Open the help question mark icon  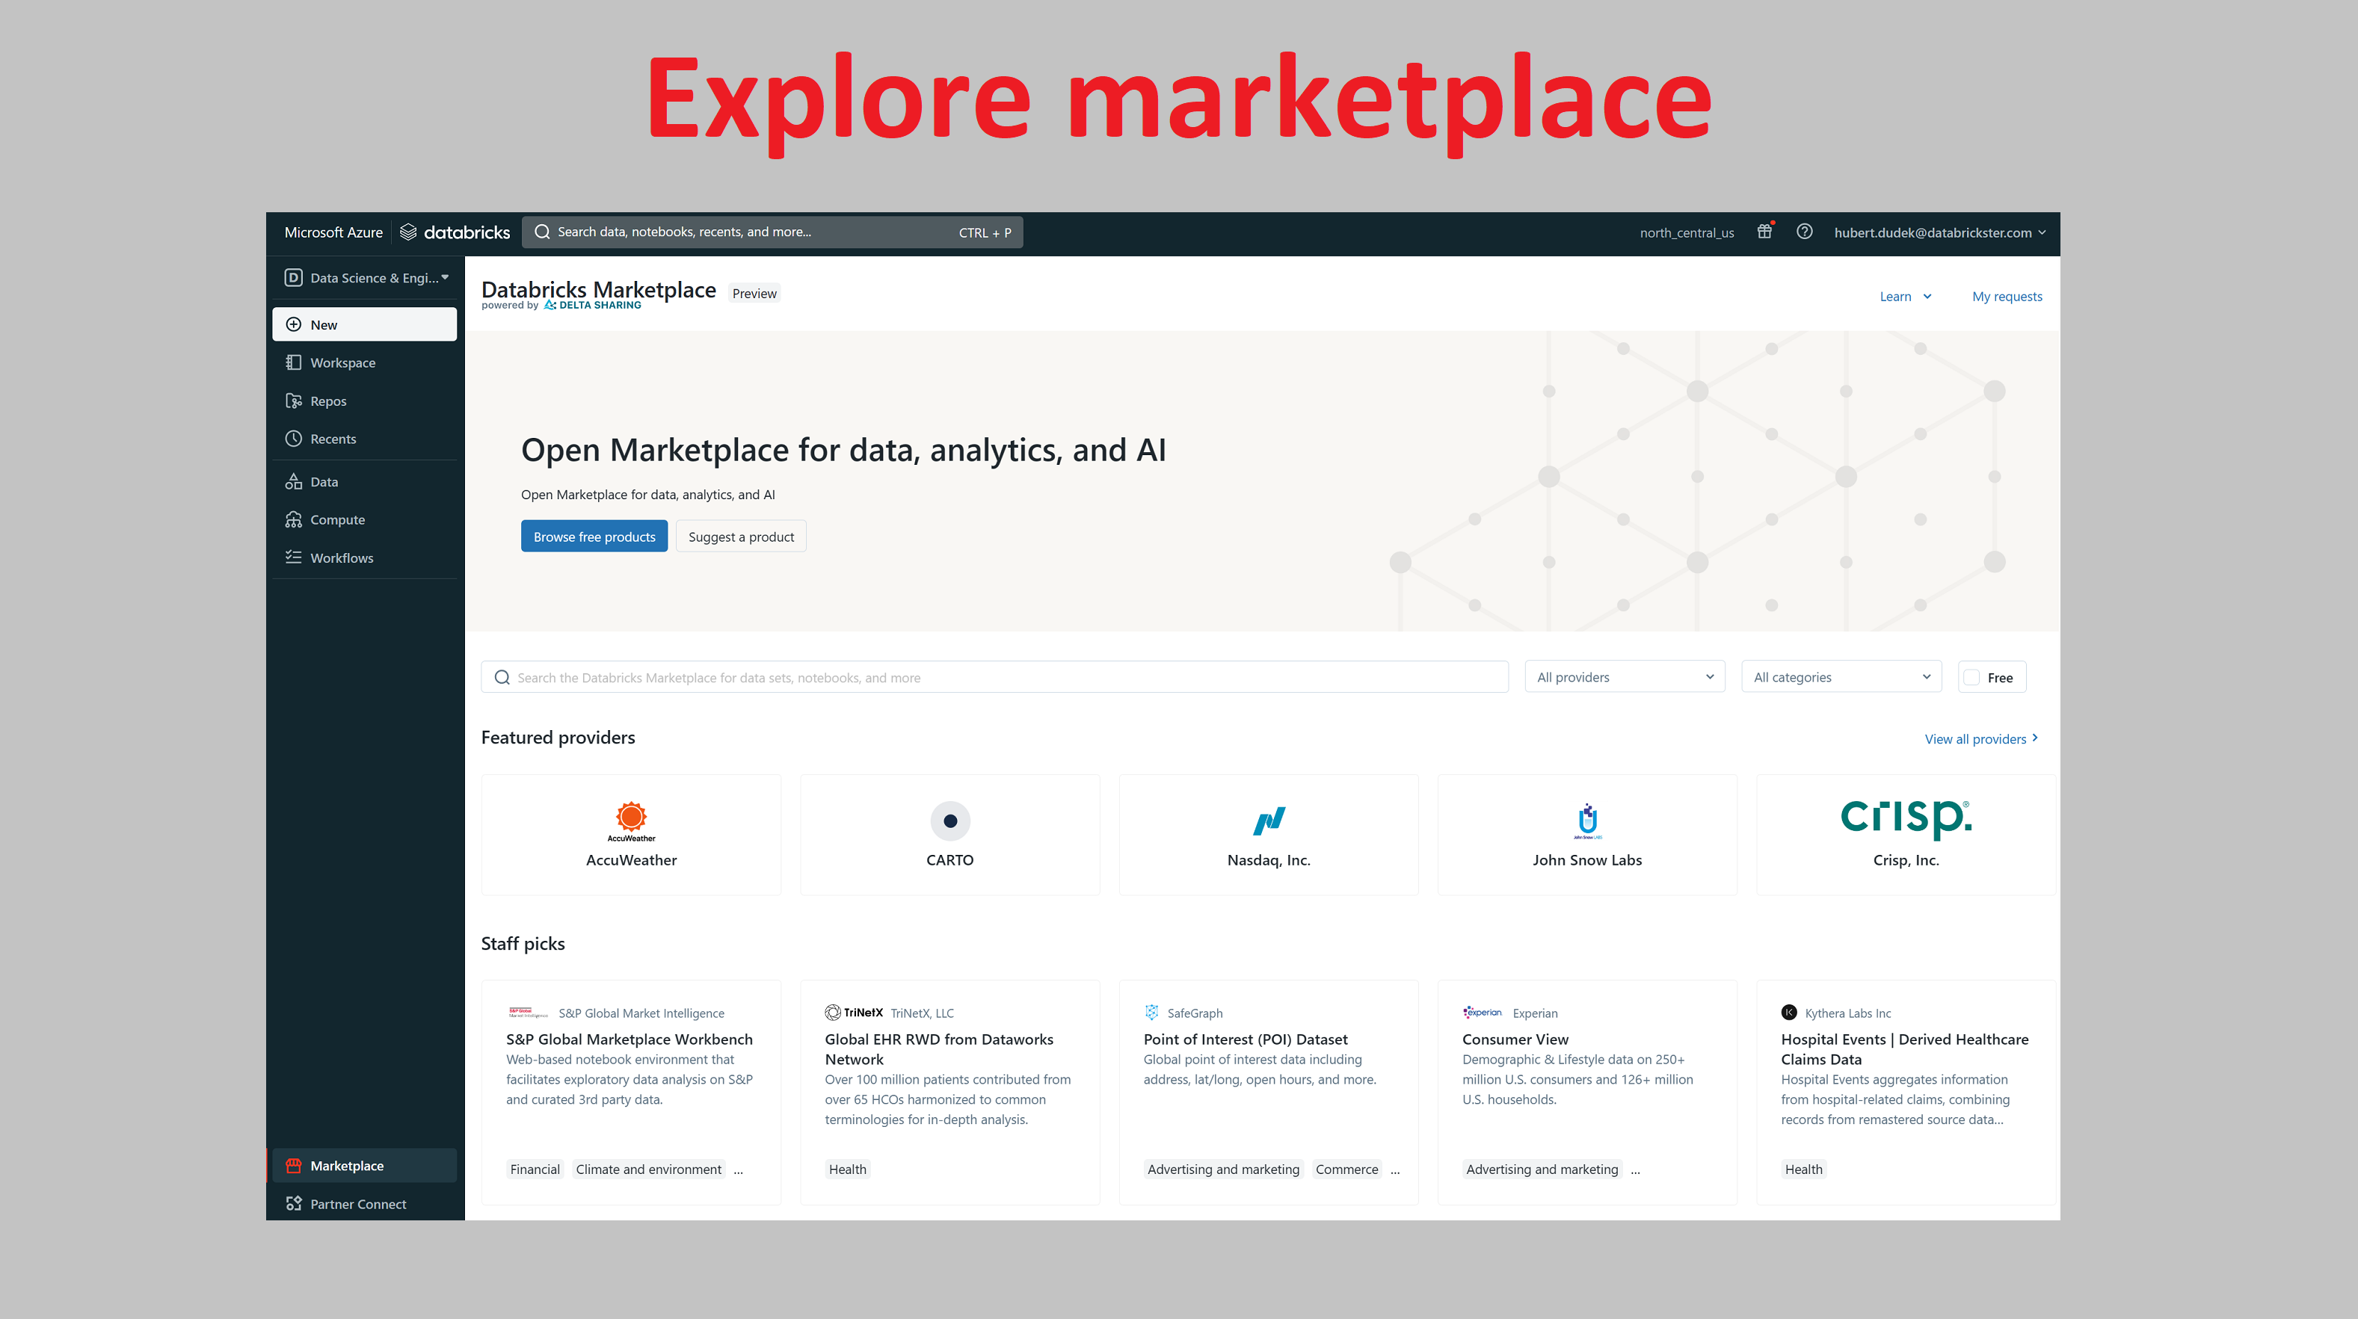click(1803, 232)
